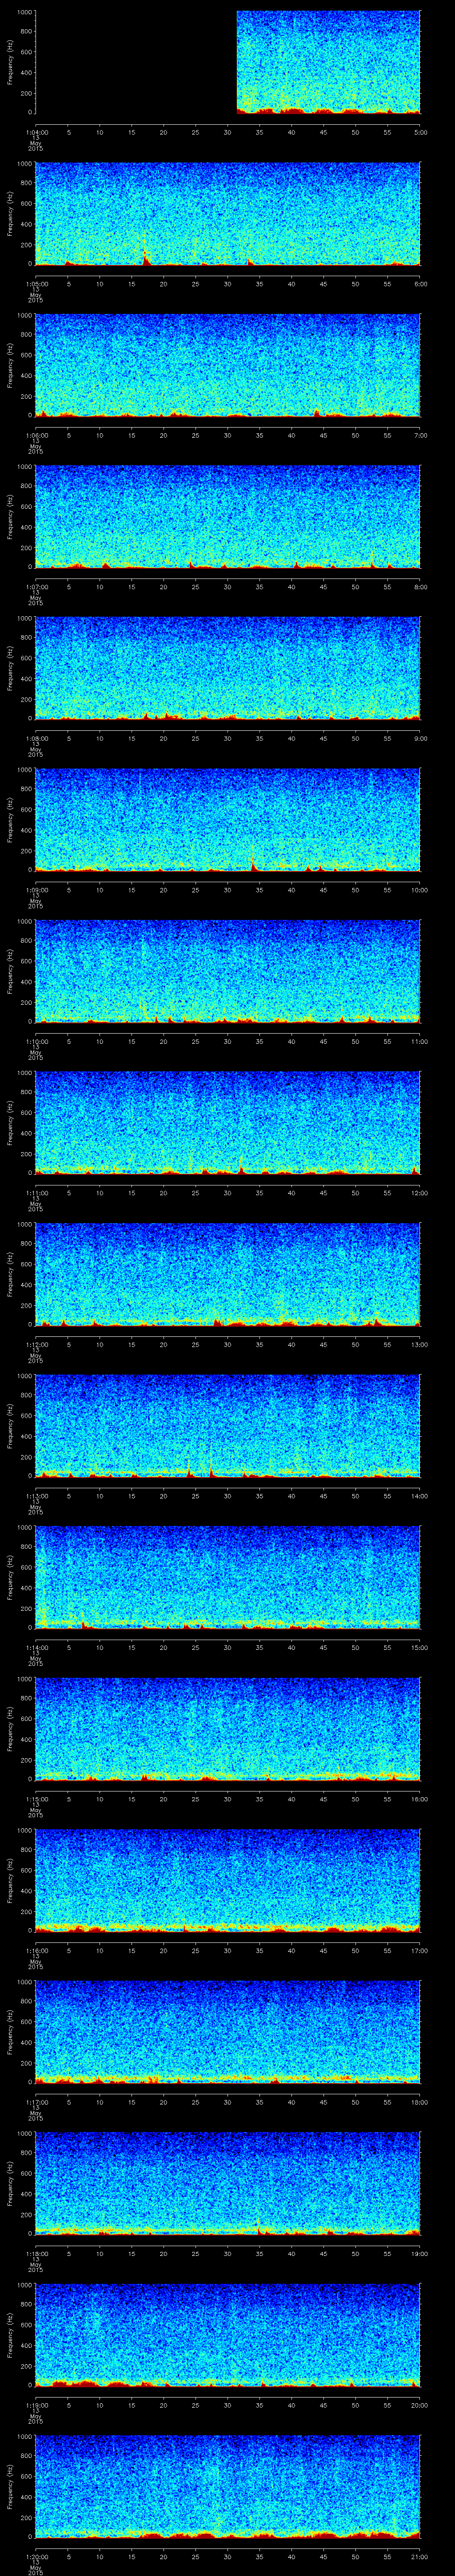Click the Frequency (Hz) axis label of top spectrogram
The height and width of the screenshot is (2576, 455).
(x=10, y=62)
